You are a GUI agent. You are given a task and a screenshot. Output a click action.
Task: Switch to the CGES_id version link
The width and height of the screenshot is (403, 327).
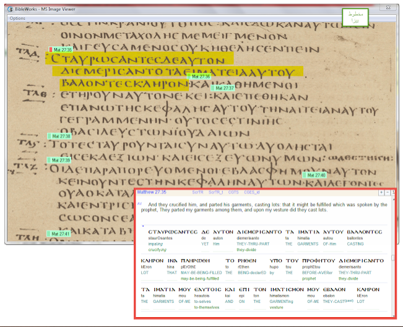point(252,192)
